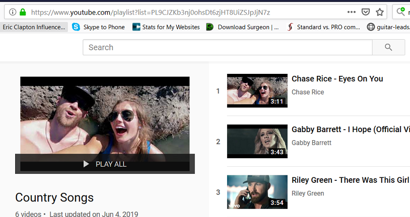Play Riley Green - There Was This Girl title
Screen dimensions: 410x217
[x=351, y=180]
